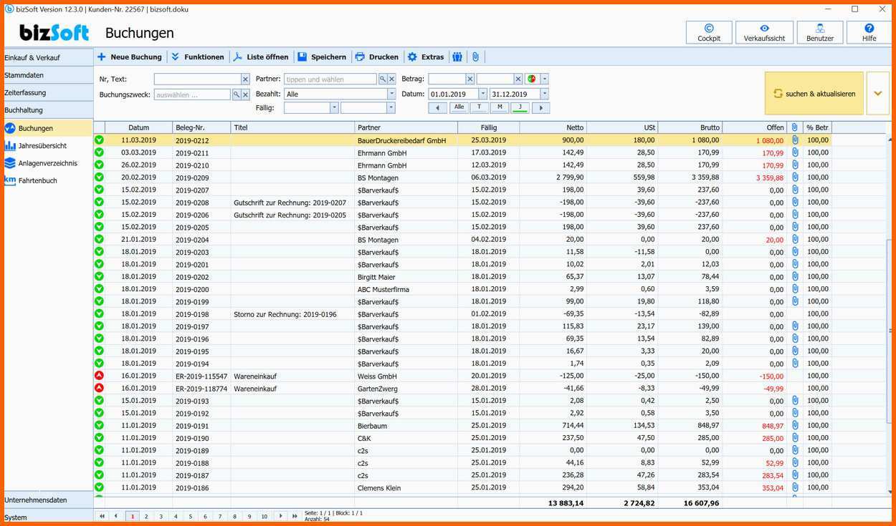
Task: Open the attachment paperclip for booking 2019-0211
Action: (795, 152)
